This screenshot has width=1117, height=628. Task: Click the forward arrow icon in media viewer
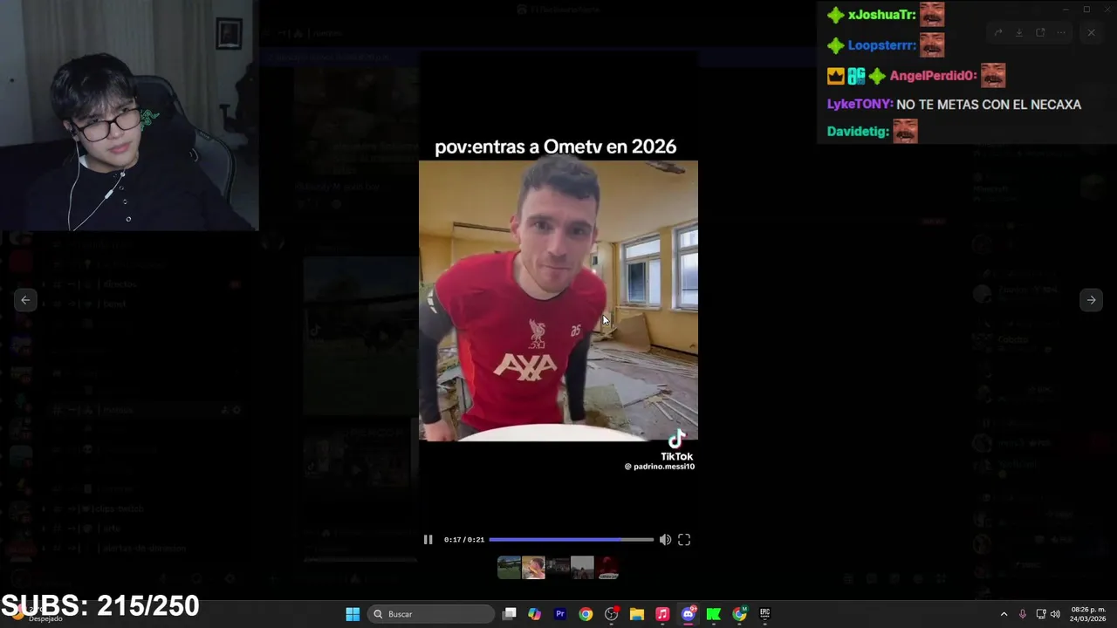coord(998,33)
